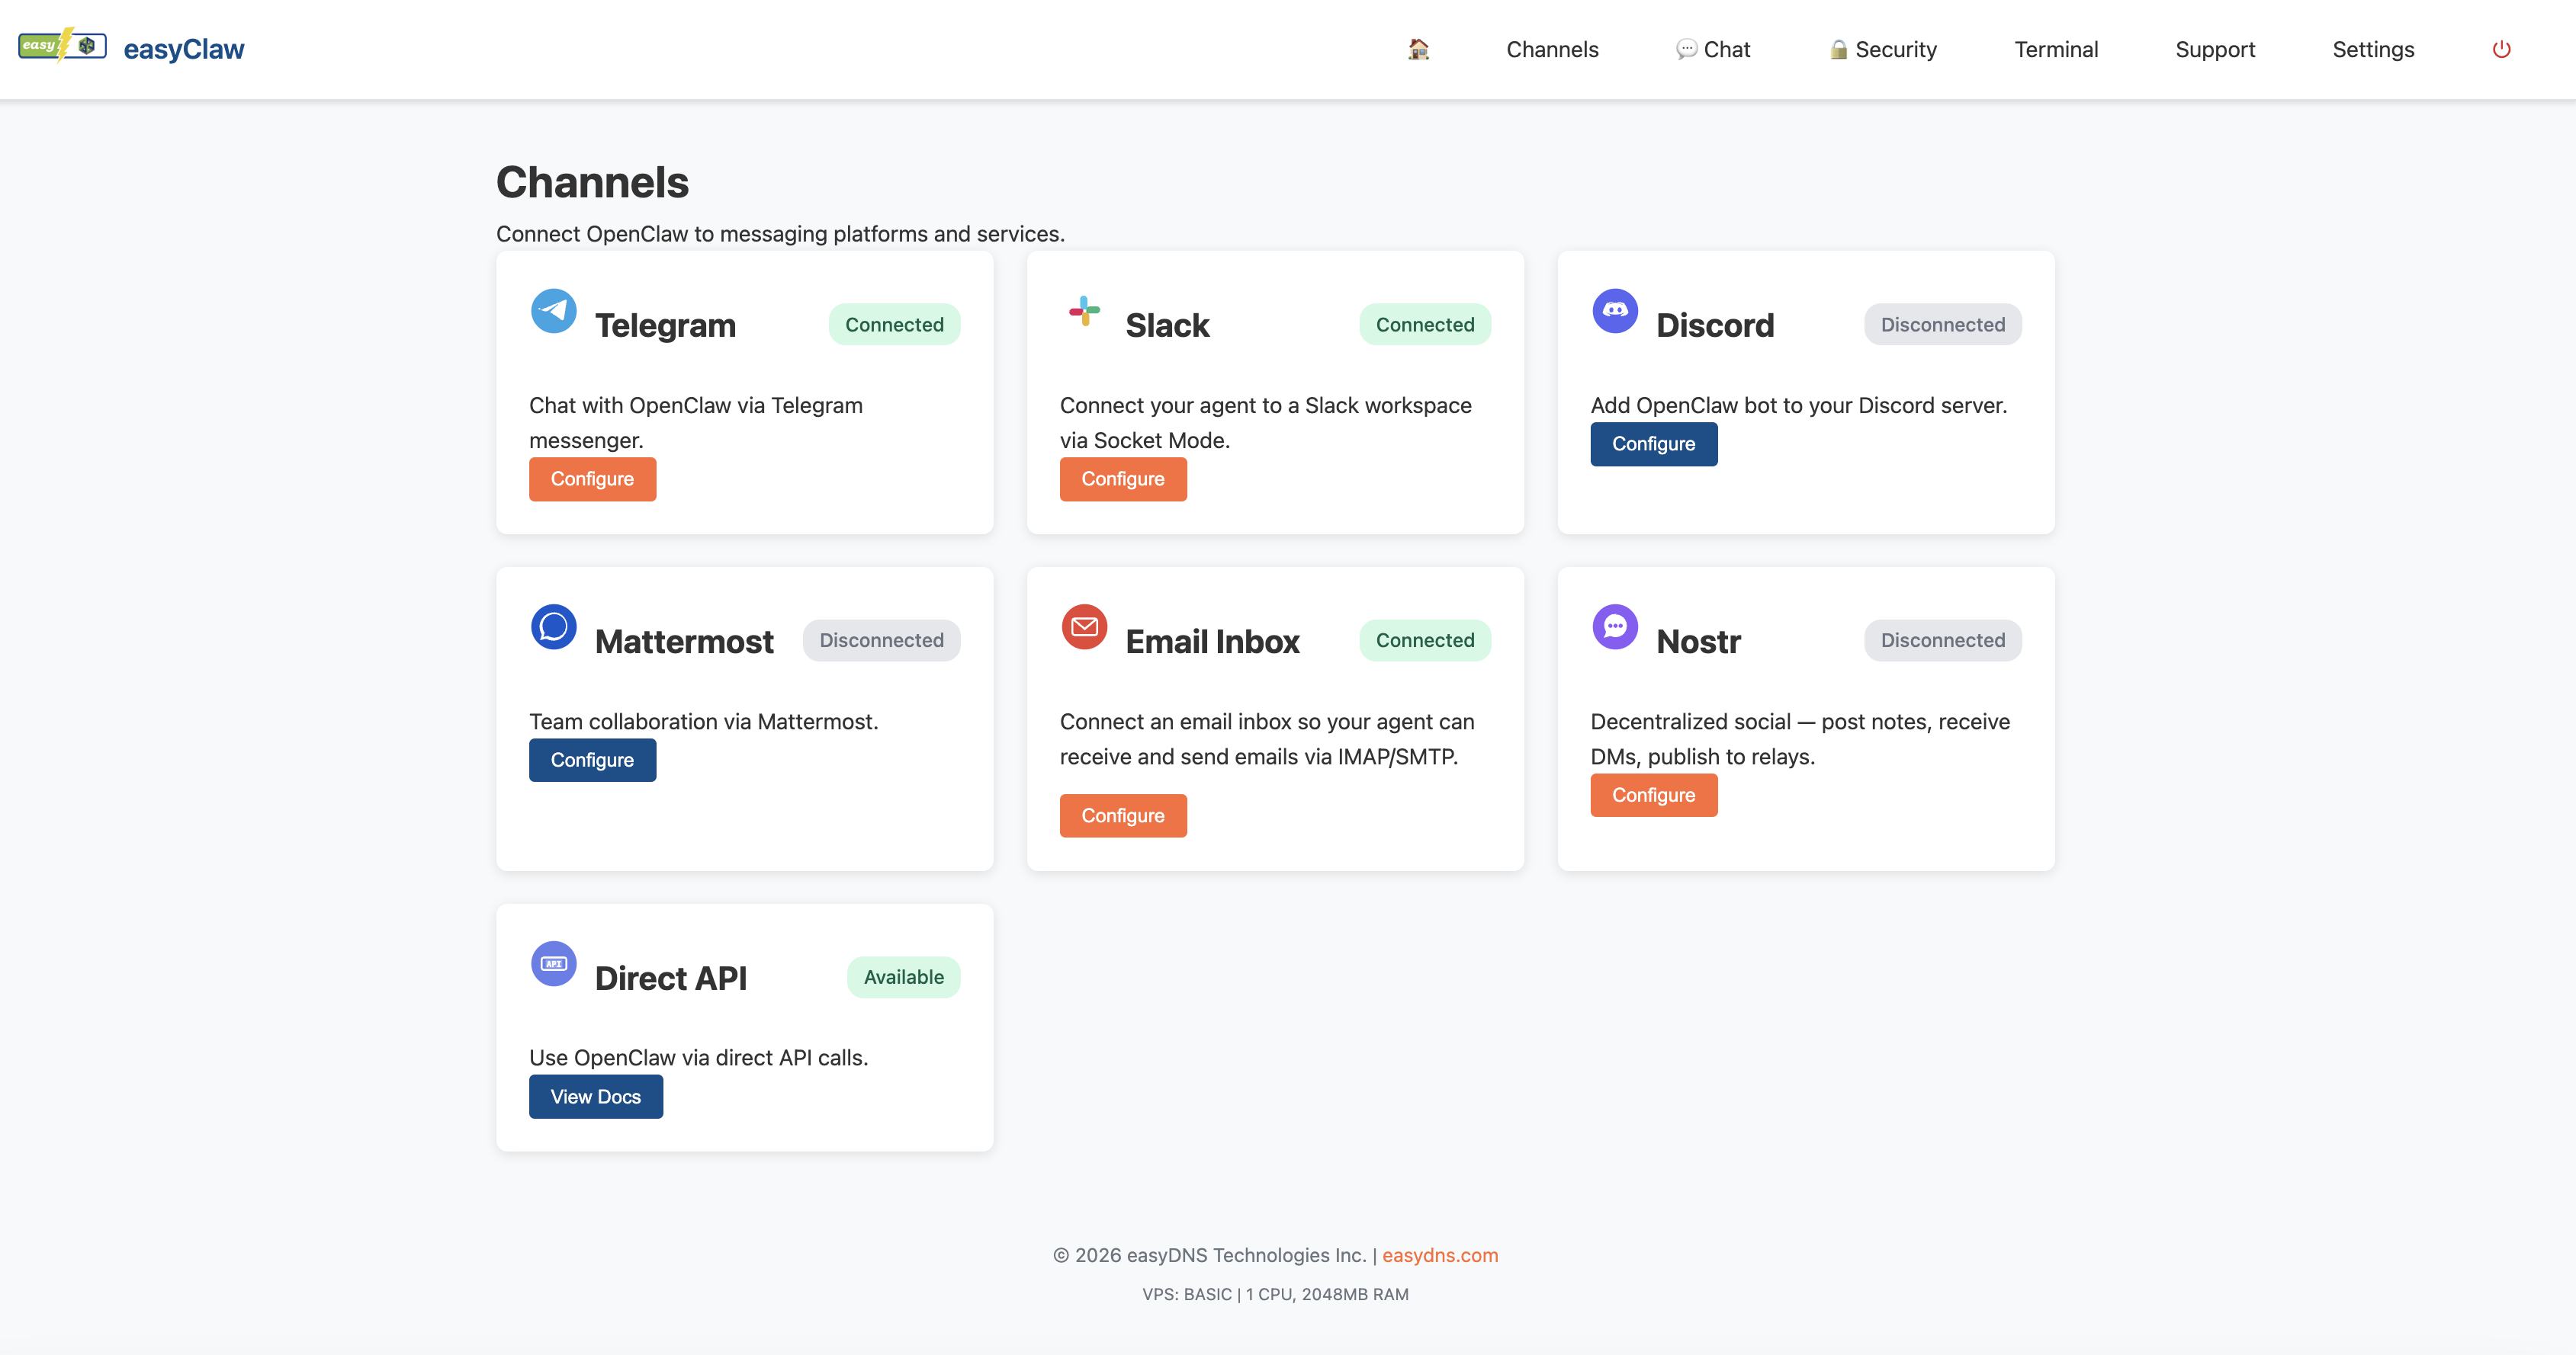Screen dimensions: 2576x1355
Task: Click 'Connect OpenClaw to messaging platforms' subtitle
Action: pos(780,234)
